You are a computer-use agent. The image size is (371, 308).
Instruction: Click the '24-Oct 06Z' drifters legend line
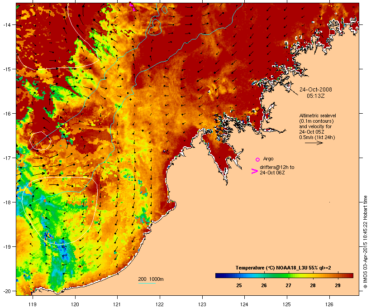[272, 173]
